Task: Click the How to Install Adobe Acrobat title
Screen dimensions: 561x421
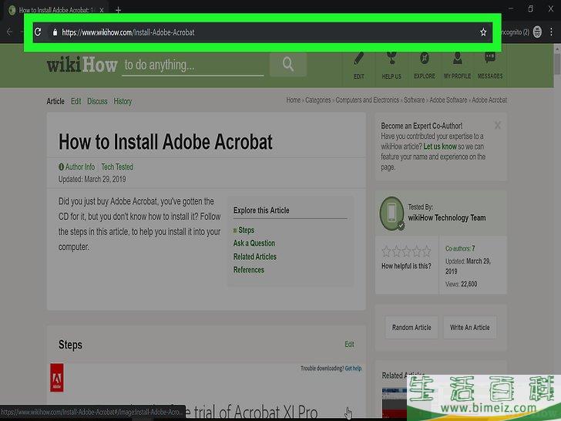Action: point(165,142)
